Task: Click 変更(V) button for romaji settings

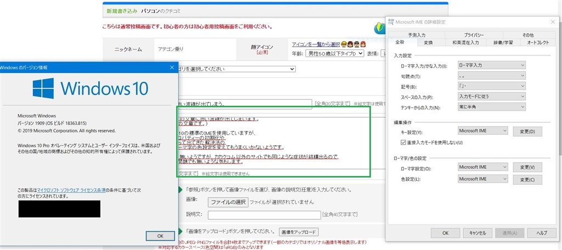Action: click(527, 168)
